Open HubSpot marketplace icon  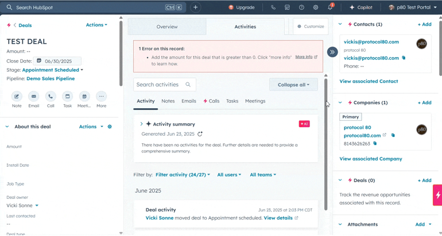[x=287, y=7]
